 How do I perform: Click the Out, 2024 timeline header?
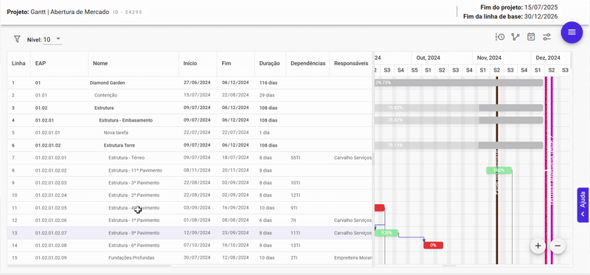[442, 58]
